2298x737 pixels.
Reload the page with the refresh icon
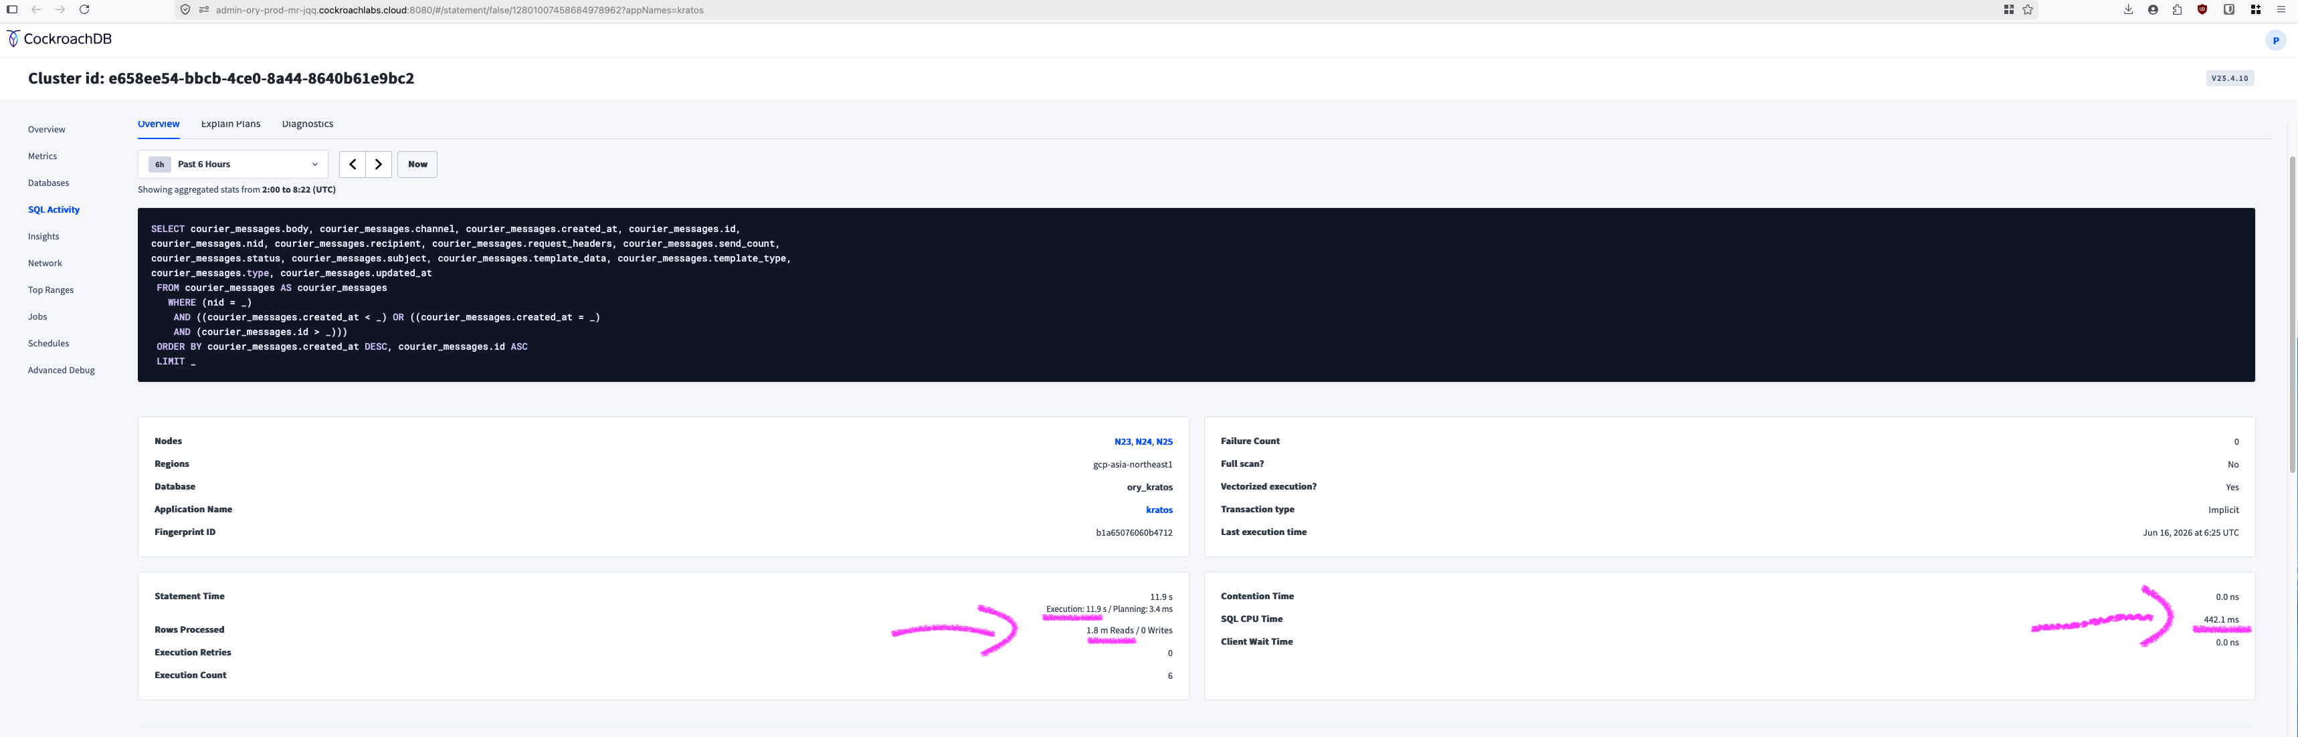pos(84,10)
